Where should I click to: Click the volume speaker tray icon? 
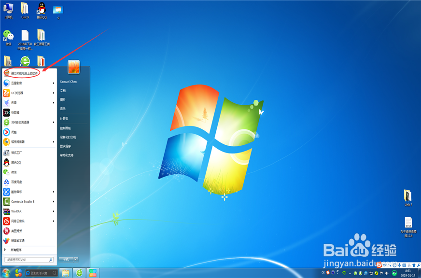(387, 273)
